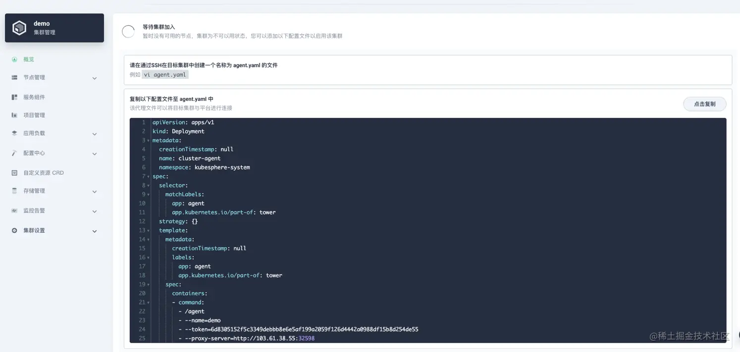Click the 项目管理 project management icon
This screenshot has height=352, width=740.
point(14,115)
